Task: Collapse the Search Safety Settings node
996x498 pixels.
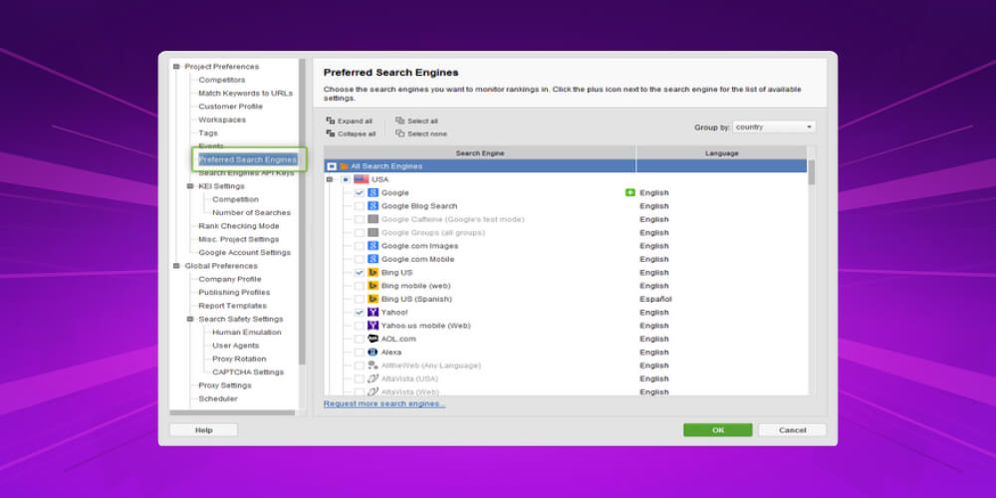Action: point(190,319)
